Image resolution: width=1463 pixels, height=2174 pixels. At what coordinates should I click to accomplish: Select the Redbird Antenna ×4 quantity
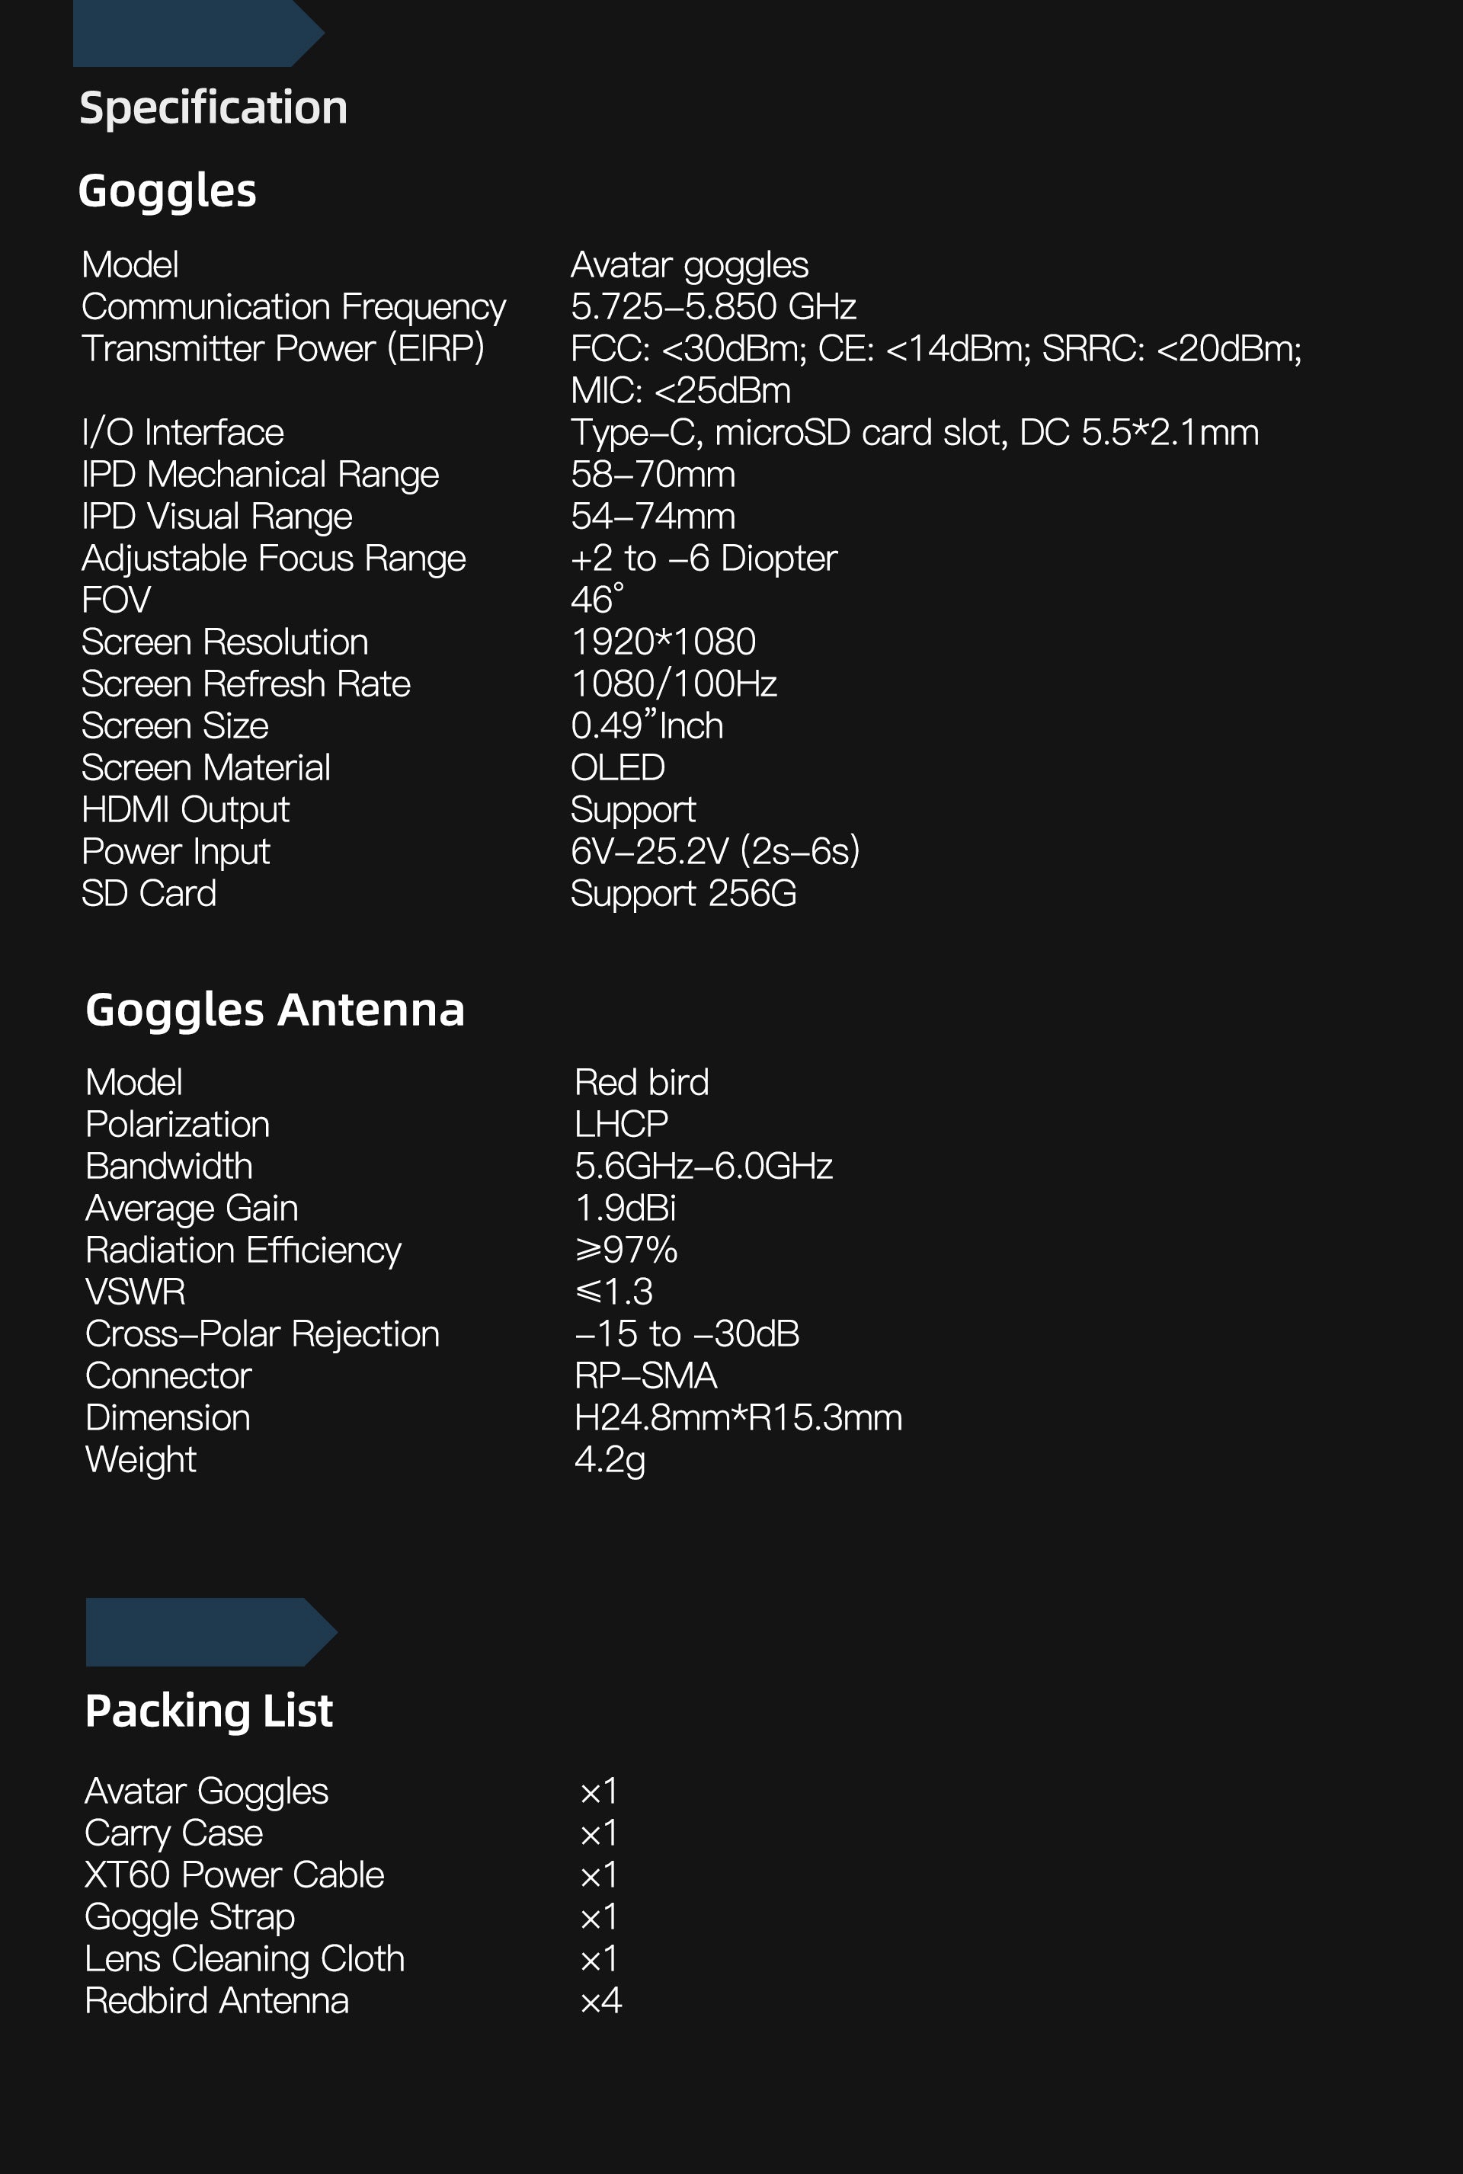[601, 2000]
